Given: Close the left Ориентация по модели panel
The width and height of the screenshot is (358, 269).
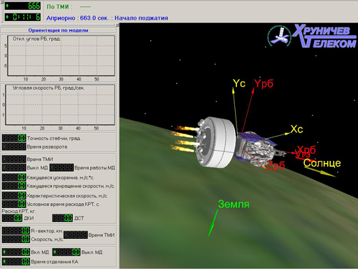Looking at the screenshot, I should [x=117, y=25].
